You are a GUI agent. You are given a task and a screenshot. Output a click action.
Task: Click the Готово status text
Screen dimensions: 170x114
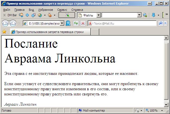tap(7, 110)
